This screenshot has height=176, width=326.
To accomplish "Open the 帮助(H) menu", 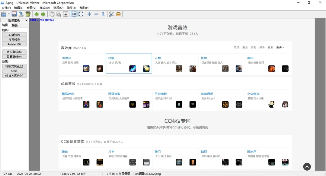I will (84, 8).
